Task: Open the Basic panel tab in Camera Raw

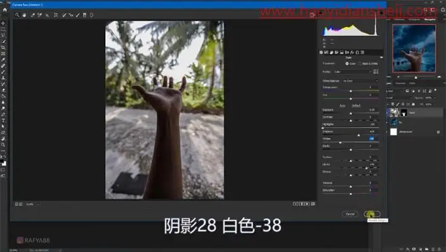Action: pos(321,52)
